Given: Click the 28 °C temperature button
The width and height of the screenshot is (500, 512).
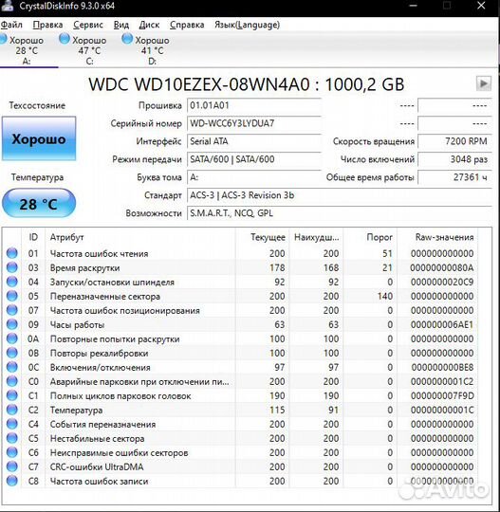Looking at the screenshot, I should click(x=39, y=204).
